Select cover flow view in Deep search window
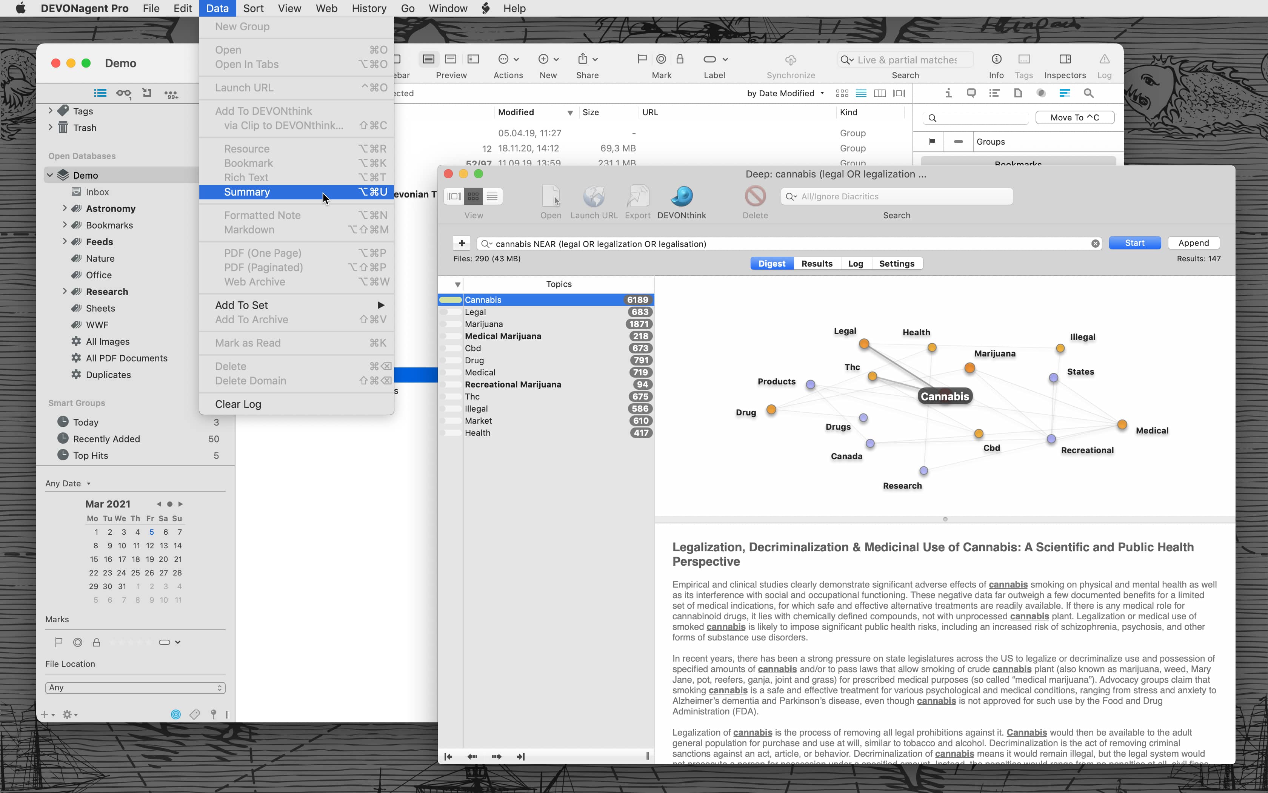Viewport: 1268px width, 793px height. point(454,196)
